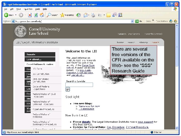Click the green Go arrow button
This screenshot has width=181, height=136.
[x=137, y=21]
